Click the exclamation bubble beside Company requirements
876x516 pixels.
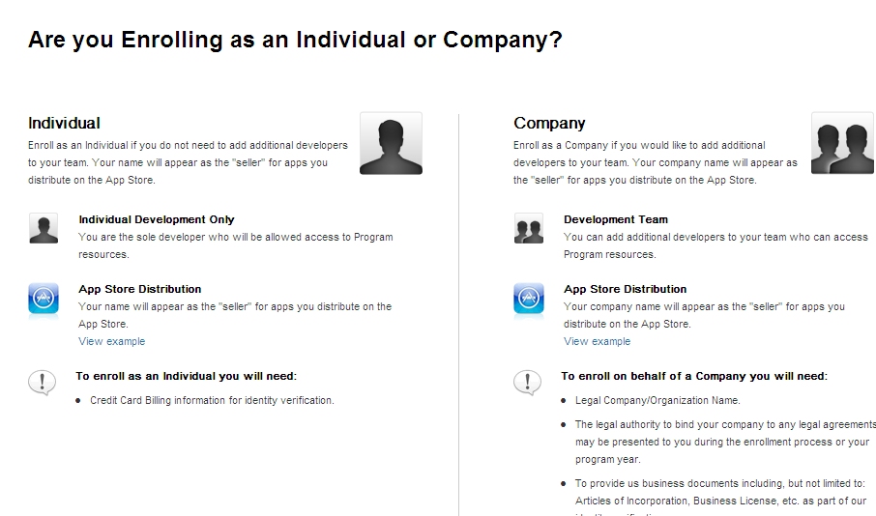coord(527,383)
